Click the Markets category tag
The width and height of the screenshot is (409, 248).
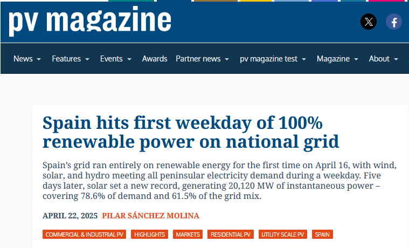pos(188,235)
